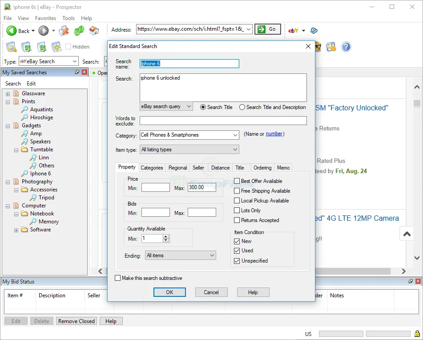Expand the Glassware tree node
The width and height of the screenshot is (423, 340).
8,94
